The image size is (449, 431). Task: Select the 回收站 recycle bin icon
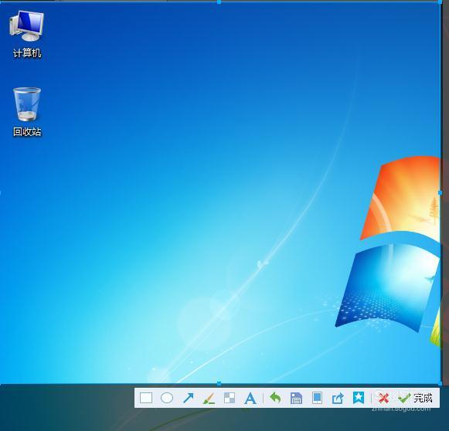[27, 112]
